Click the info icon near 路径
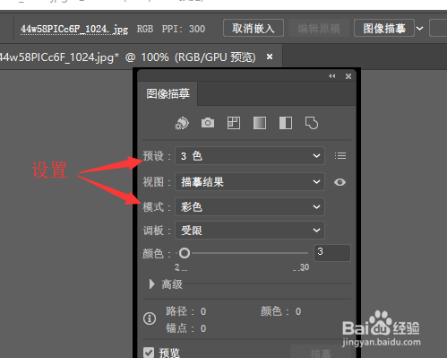The width and height of the screenshot is (447, 358). (150, 319)
